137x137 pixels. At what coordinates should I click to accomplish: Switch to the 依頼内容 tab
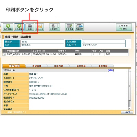pos(58,66)
